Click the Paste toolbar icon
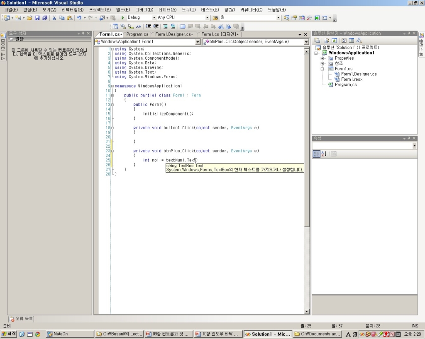This screenshot has height=339, width=425. point(70,18)
